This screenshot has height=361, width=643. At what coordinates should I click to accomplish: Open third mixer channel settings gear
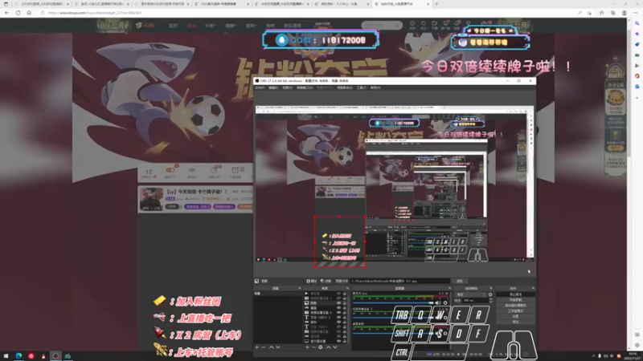click(x=445, y=333)
